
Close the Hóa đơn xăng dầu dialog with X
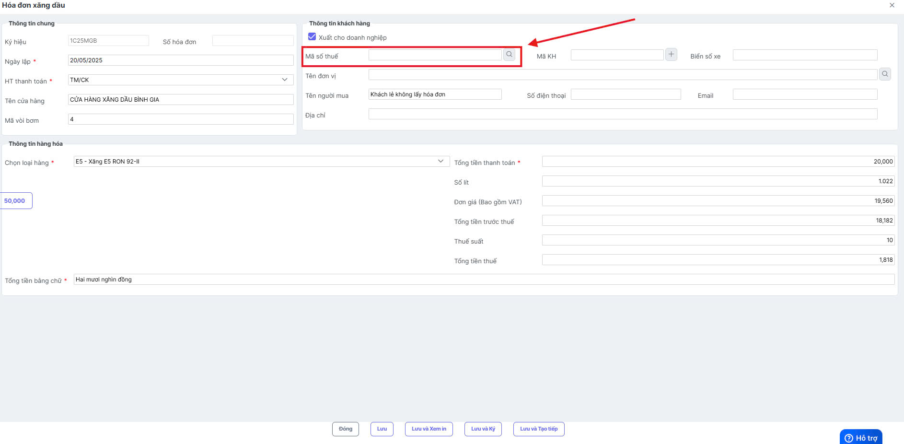tap(892, 5)
